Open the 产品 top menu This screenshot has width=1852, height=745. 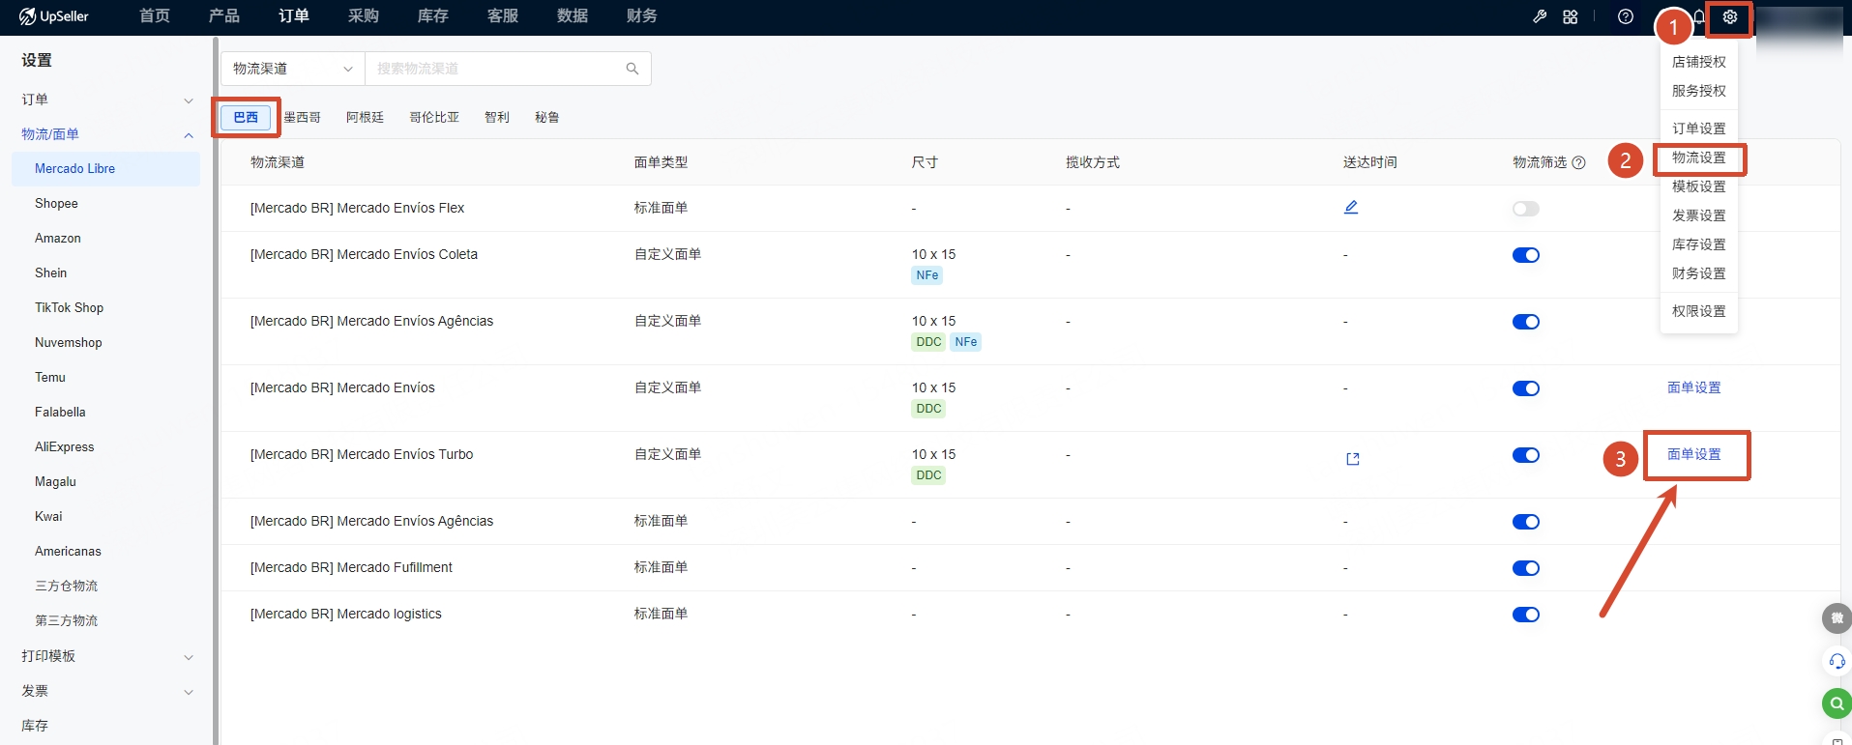click(x=224, y=16)
